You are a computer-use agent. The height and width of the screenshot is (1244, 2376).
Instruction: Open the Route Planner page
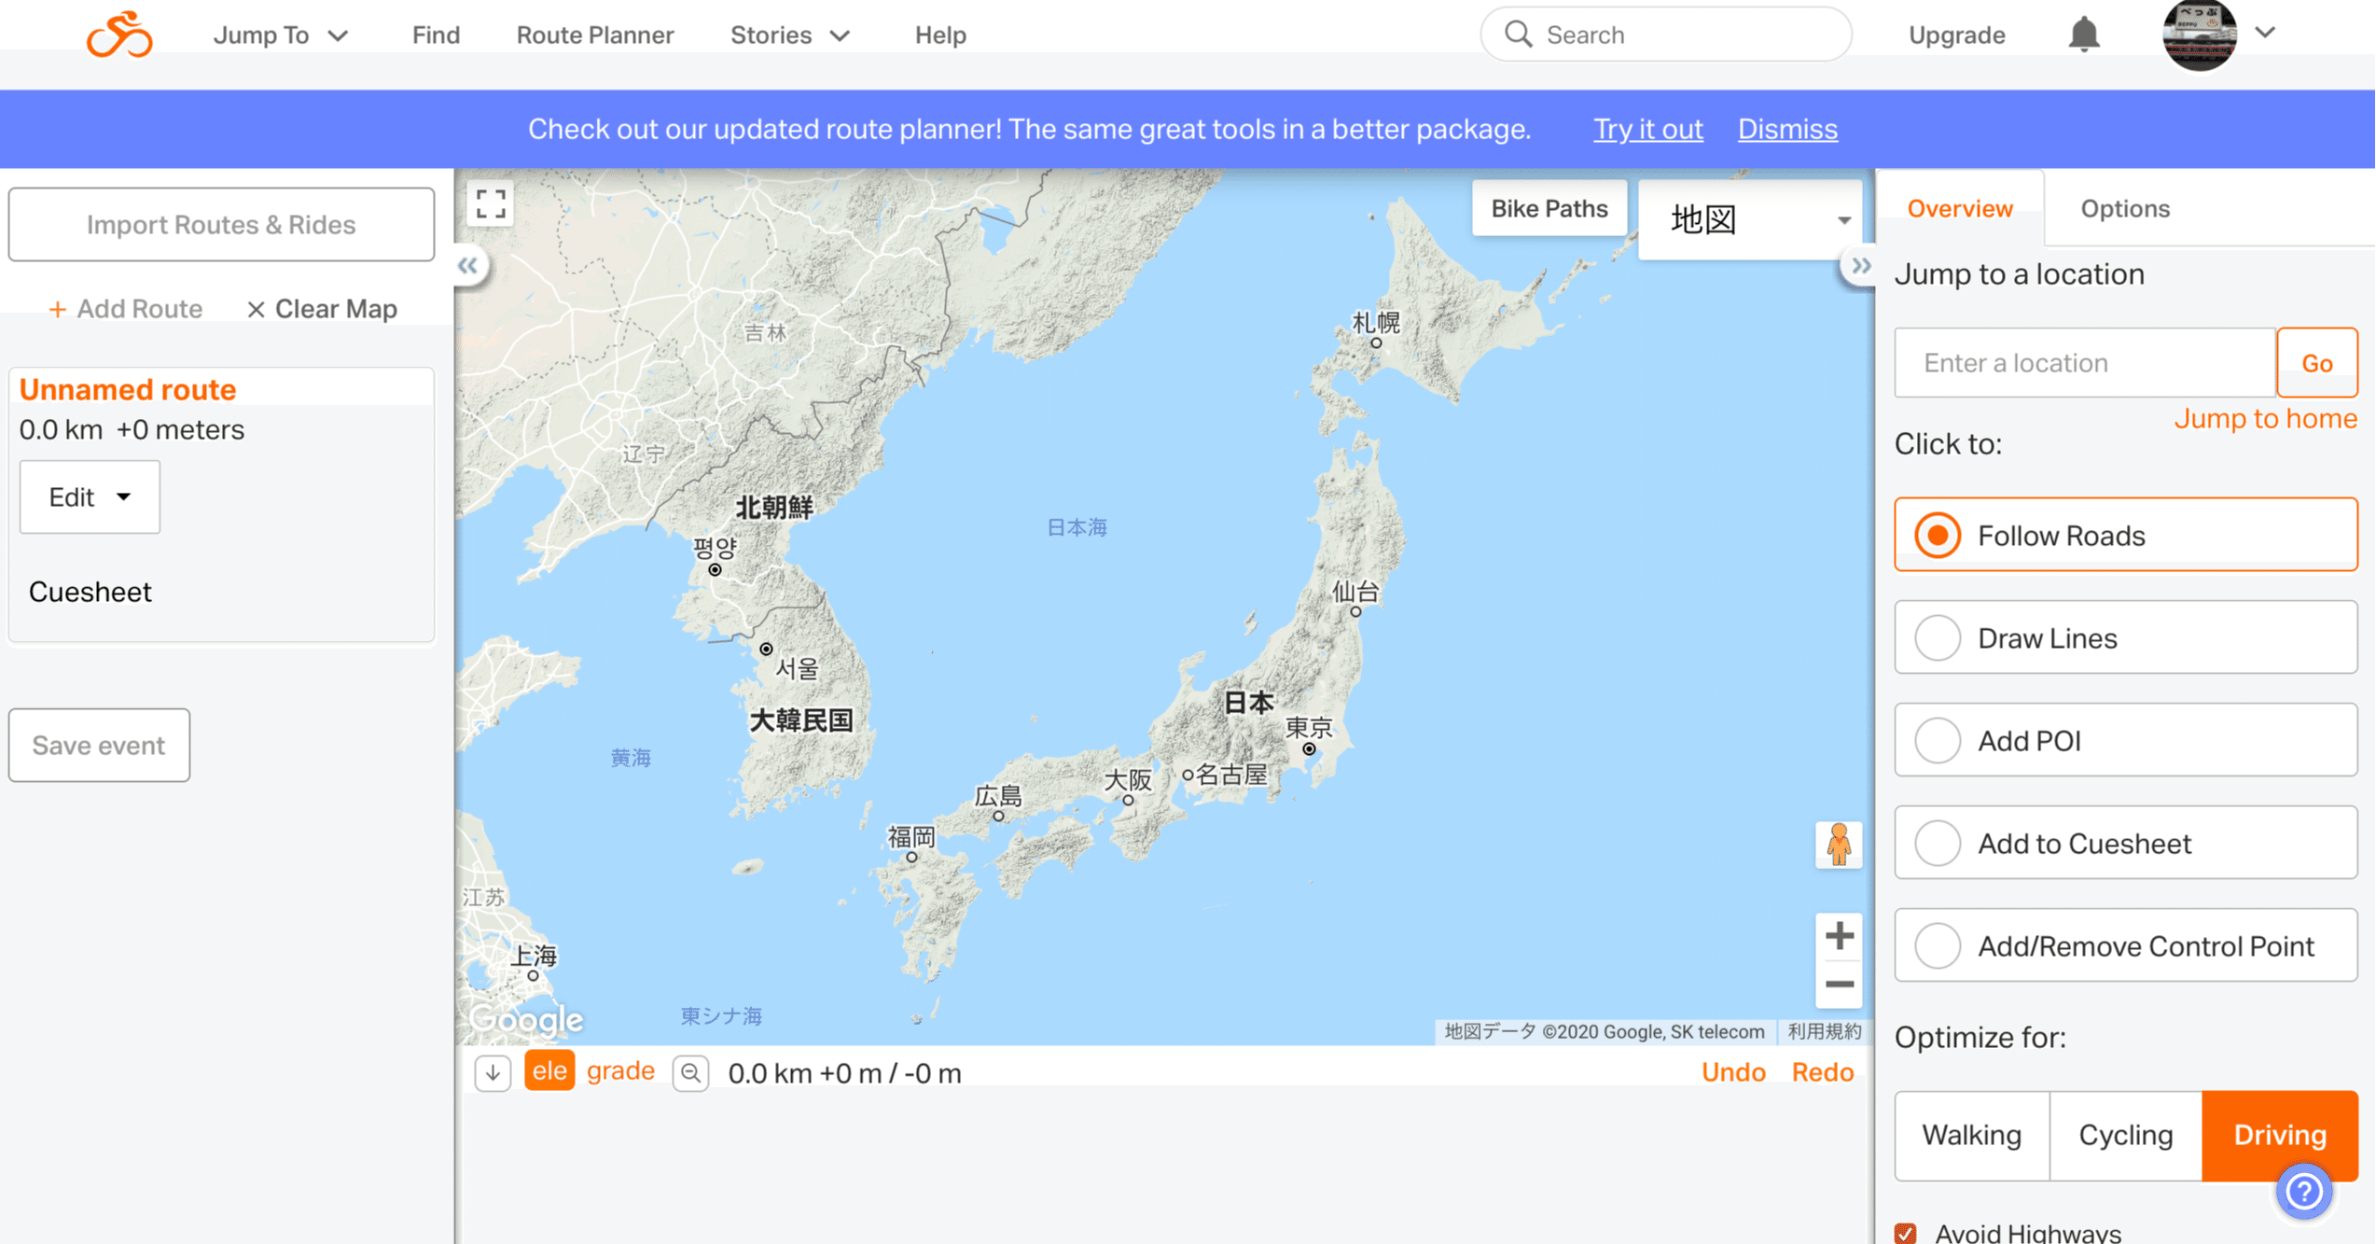[x=594, y=35]
